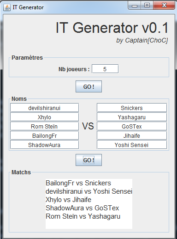This screenshot has width=177, height=239.
Task: Minimize the IT Generator window
Action: click(135, 6)
